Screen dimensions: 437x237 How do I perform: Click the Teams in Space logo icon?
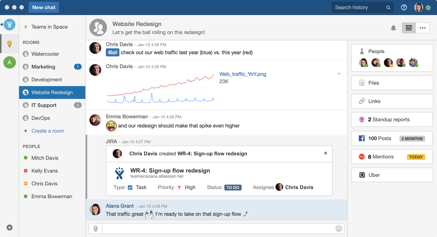pos(9,24)
